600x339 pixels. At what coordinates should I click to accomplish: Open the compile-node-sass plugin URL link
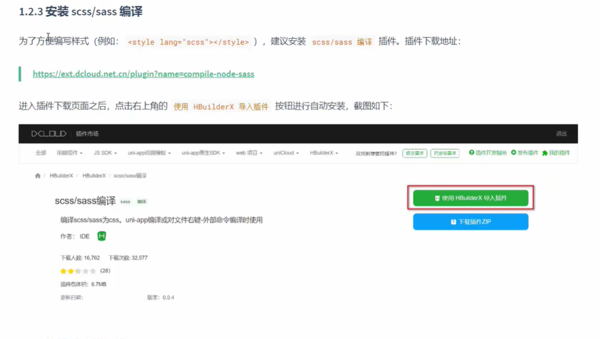click(143, 74)
